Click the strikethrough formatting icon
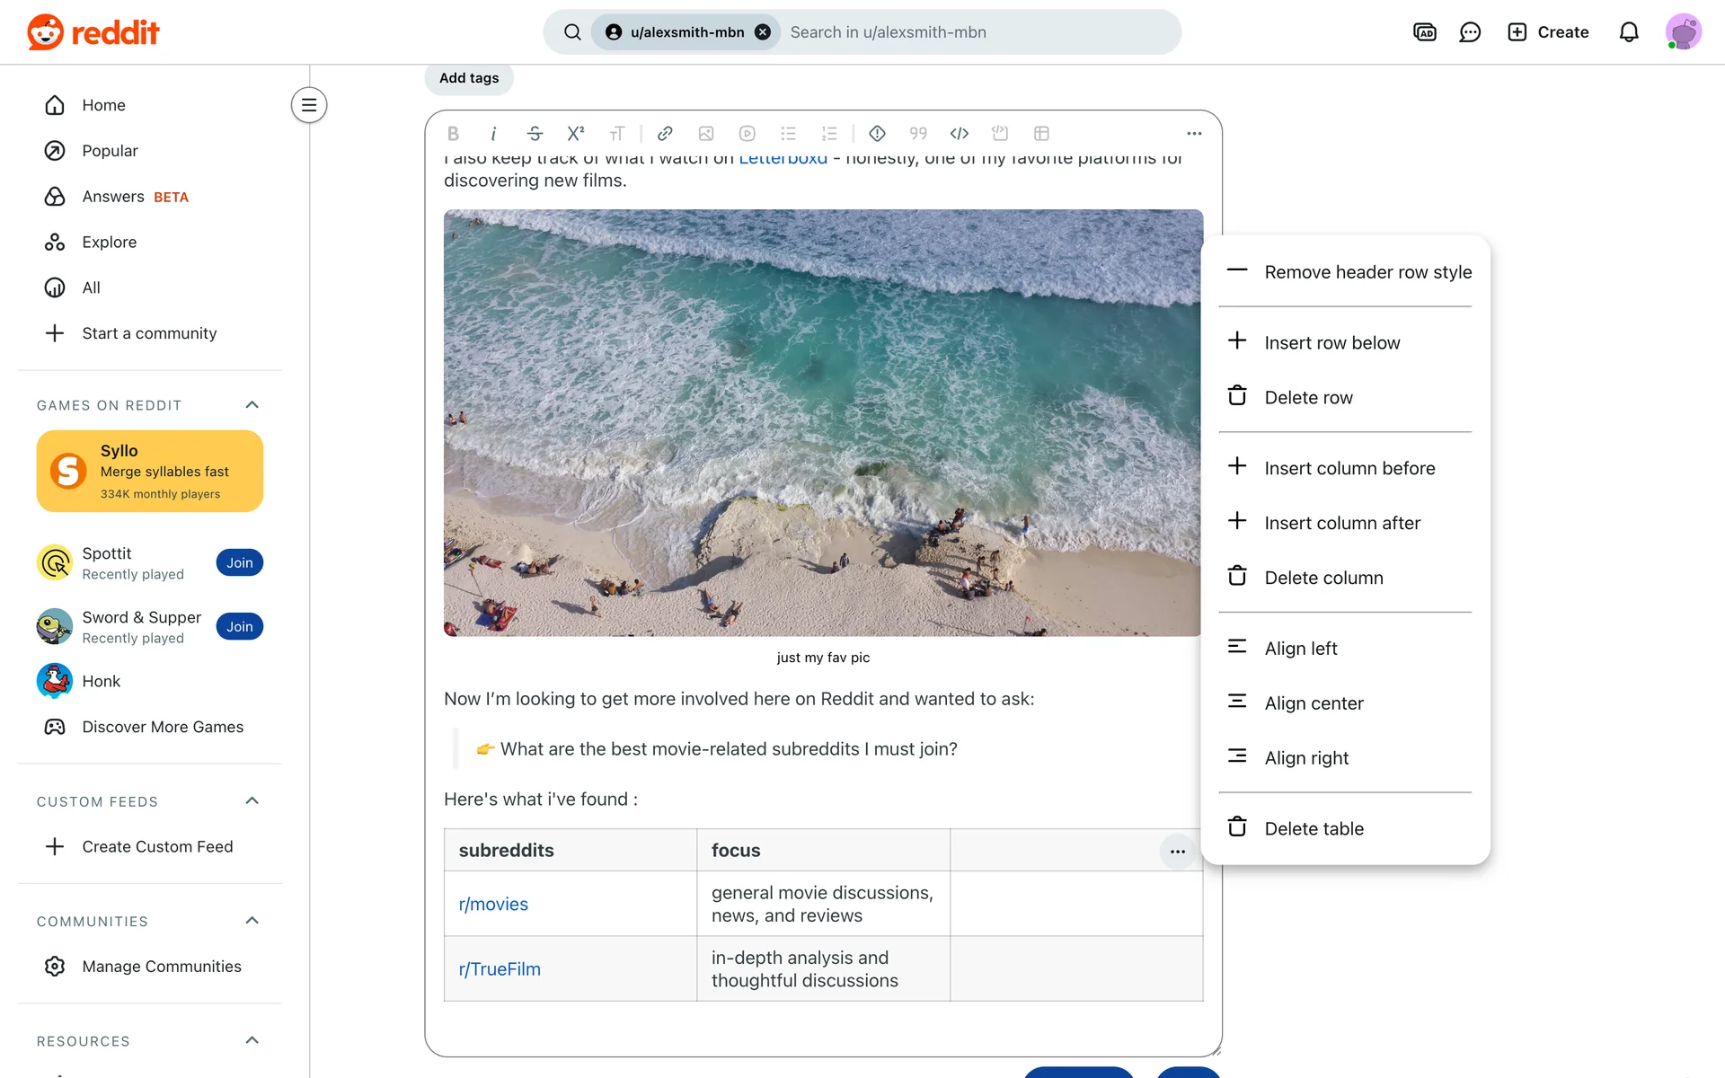1725x1078 pixels. (535, 134)
